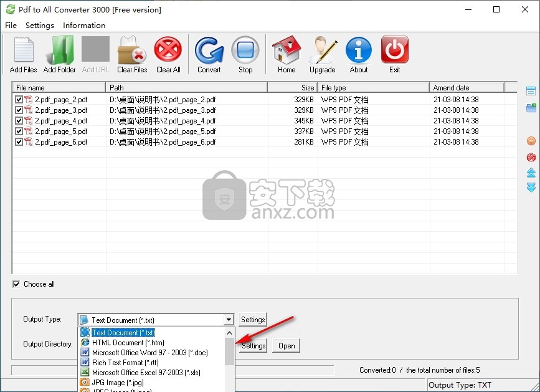The image size is (540, 392).
Task: Uncheck the 2.pdf_page_5.pdf checkbox
Action: (19, 131)
